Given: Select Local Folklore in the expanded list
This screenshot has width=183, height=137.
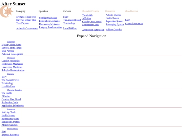Looking at the screenshot, I should [8, 87].
